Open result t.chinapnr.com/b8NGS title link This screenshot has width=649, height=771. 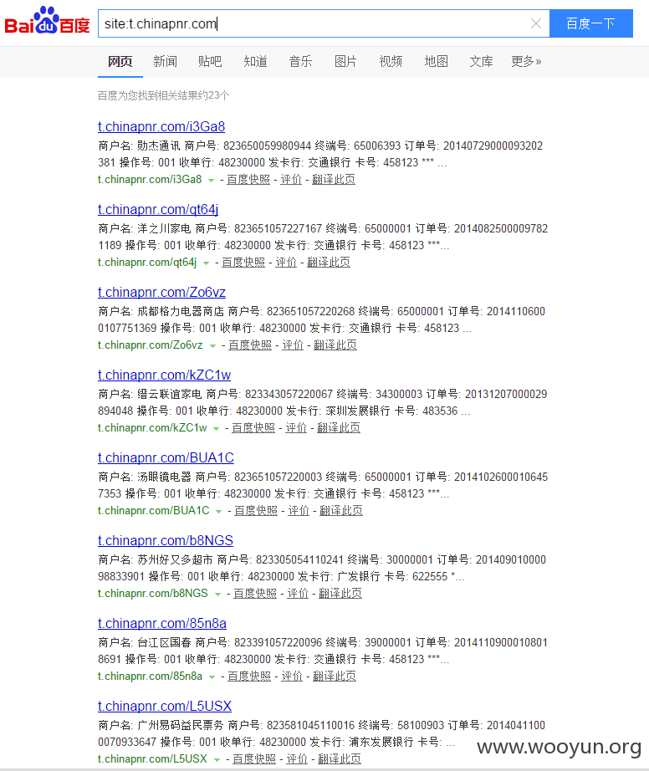click(166, 540)
